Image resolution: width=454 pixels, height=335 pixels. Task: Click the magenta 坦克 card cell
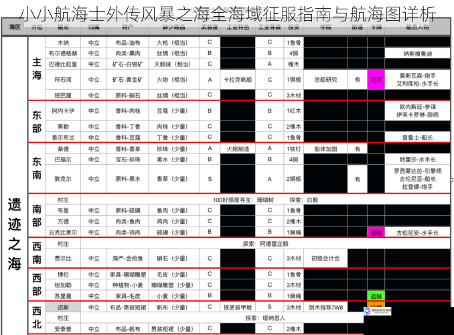pyautogui.click(x=376, y=80)
